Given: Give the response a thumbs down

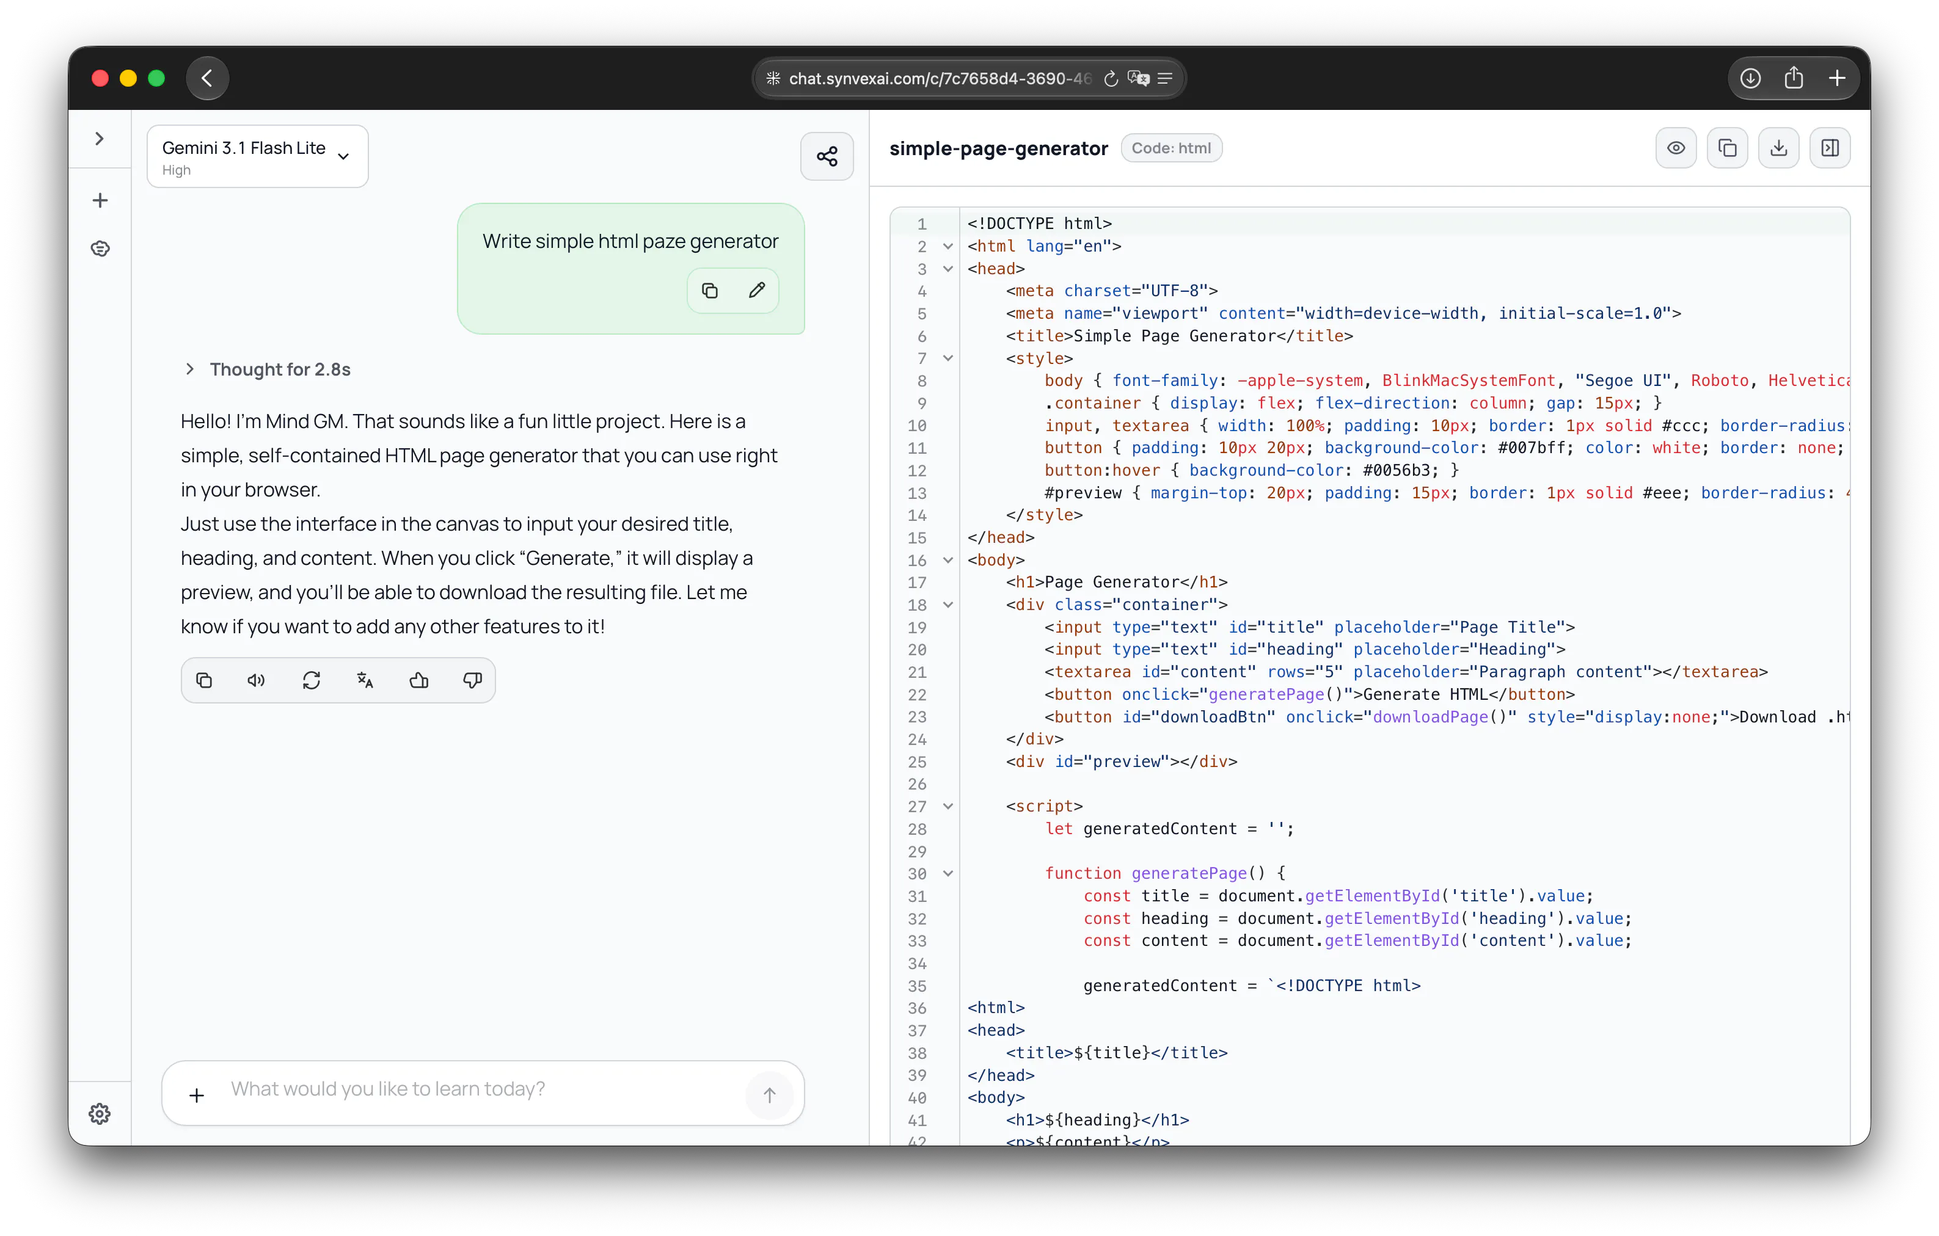Looking at the screenshot, I should point(473,681).
